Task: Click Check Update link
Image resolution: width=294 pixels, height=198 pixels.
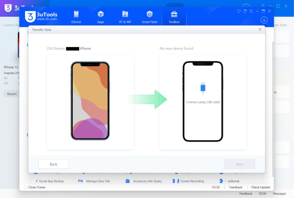Action: (x=260, y=187)
